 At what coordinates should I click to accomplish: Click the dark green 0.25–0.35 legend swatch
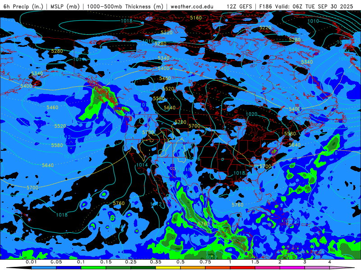tap(143, 268)
